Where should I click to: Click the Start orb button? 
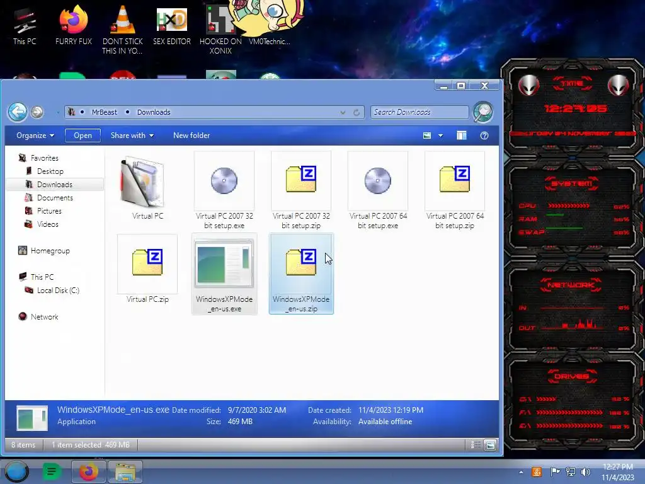point(16,471)
